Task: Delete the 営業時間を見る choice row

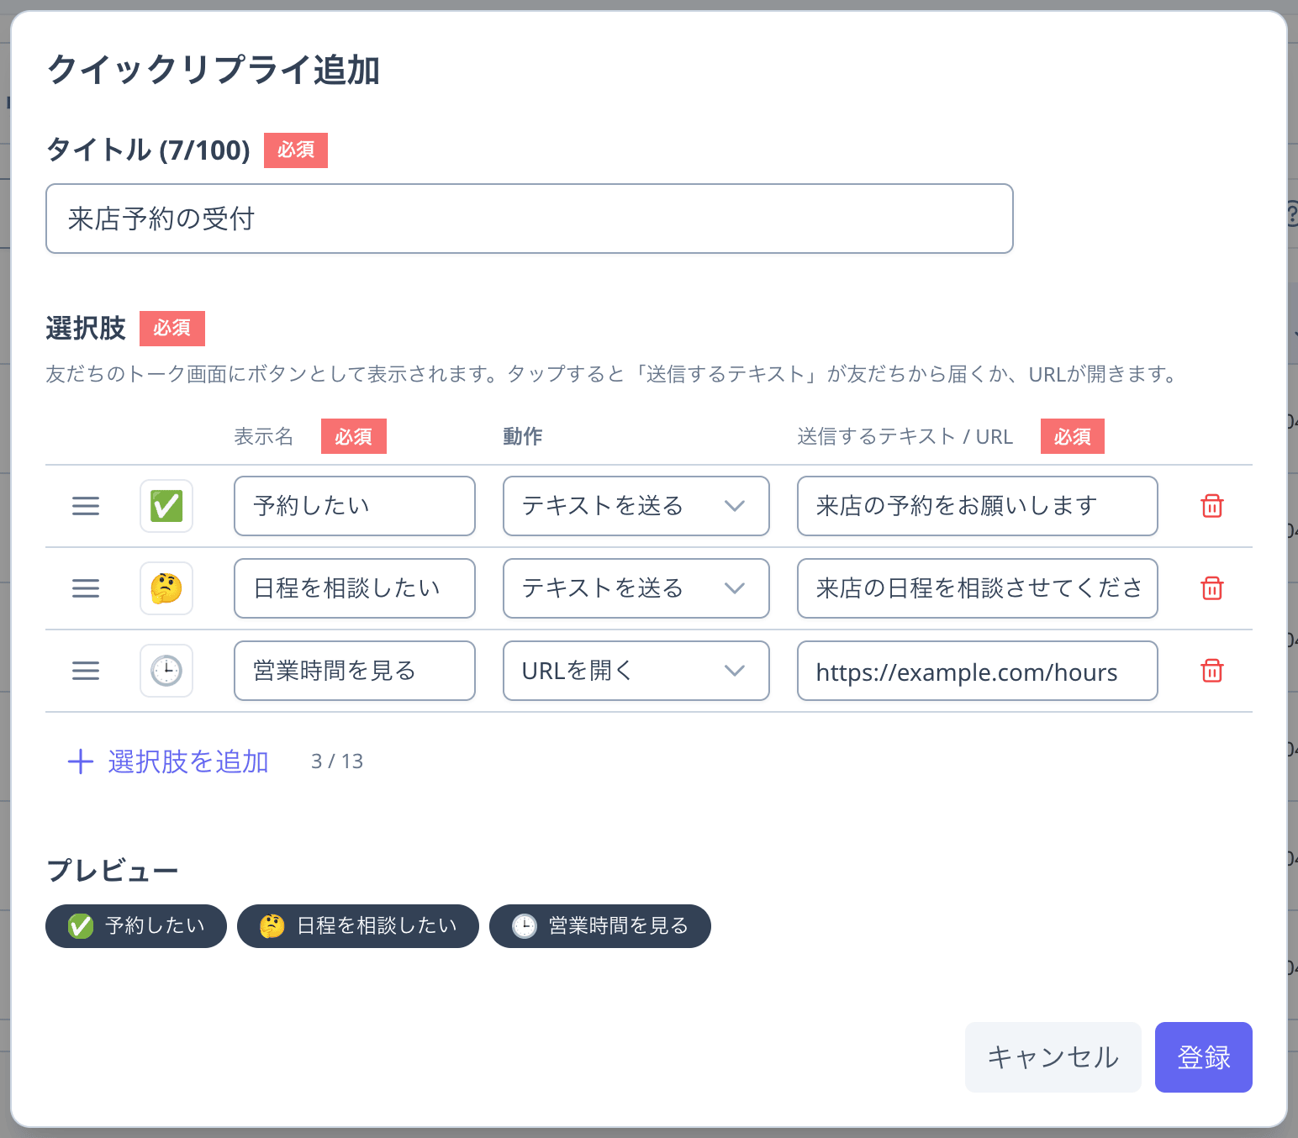Action: pyautogui.click(x=1212, y=671)
